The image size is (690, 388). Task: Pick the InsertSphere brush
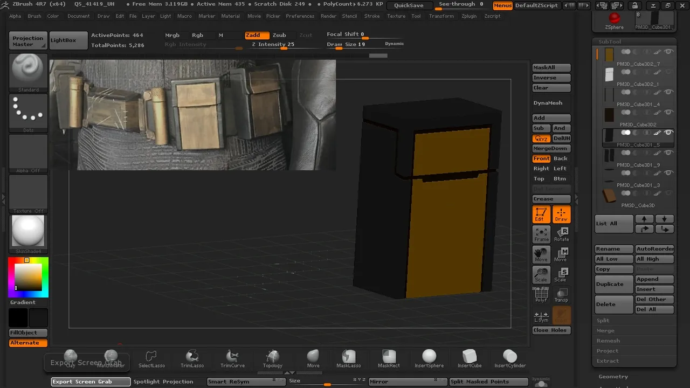click(429, 358)
